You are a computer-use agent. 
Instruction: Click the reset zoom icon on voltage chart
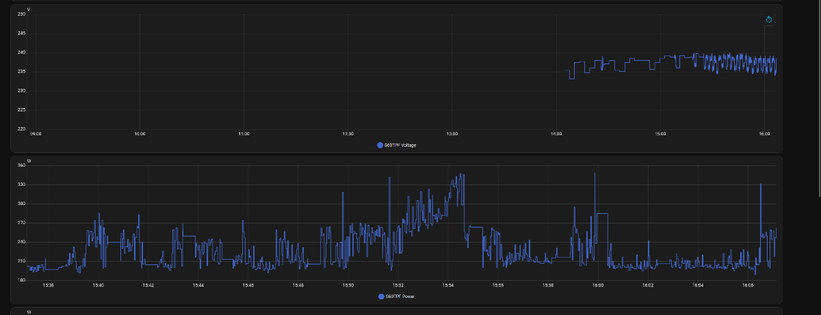click(769, 20)
